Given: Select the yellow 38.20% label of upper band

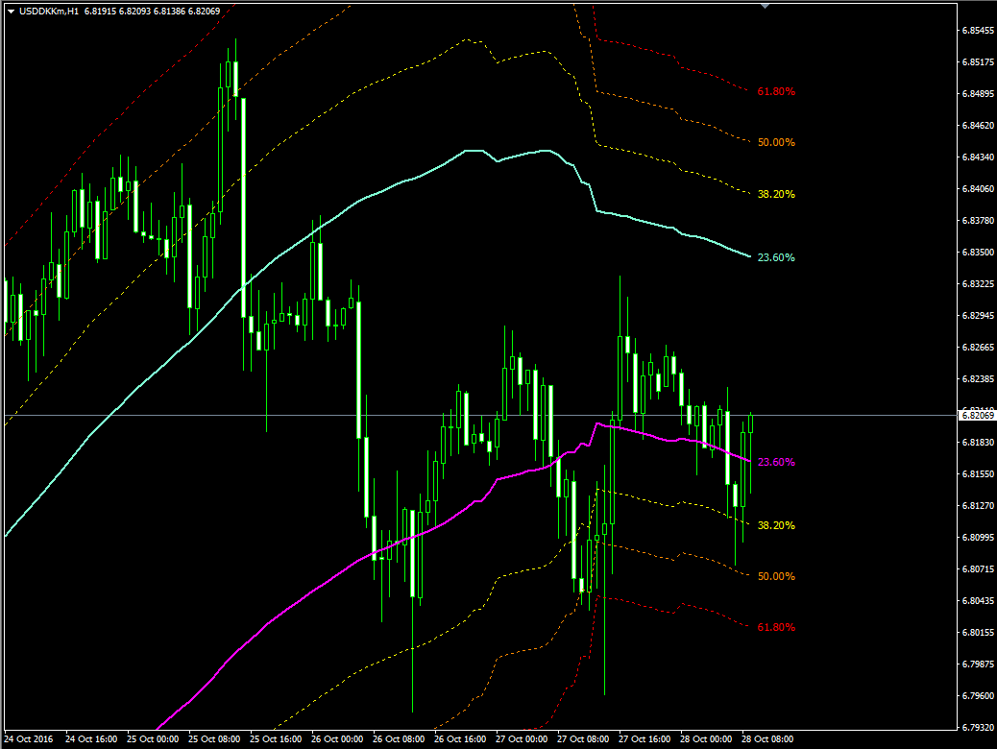Looking at the screenshot, I should (776, 194).
